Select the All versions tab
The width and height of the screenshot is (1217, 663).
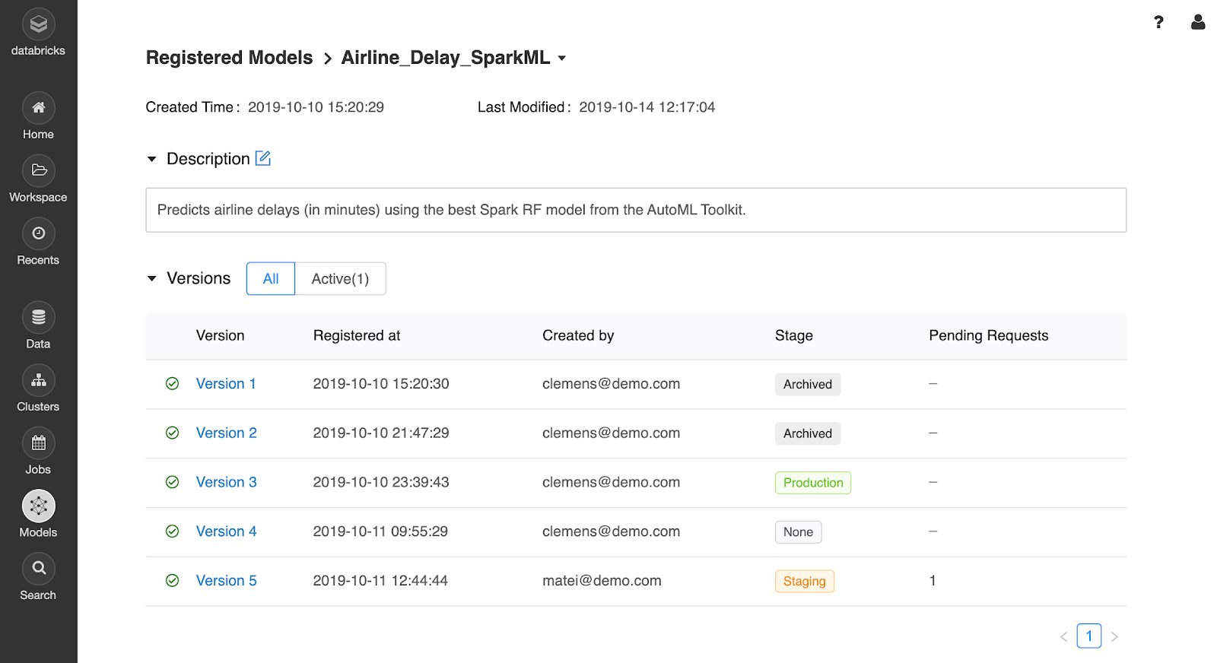pos(271,279)
